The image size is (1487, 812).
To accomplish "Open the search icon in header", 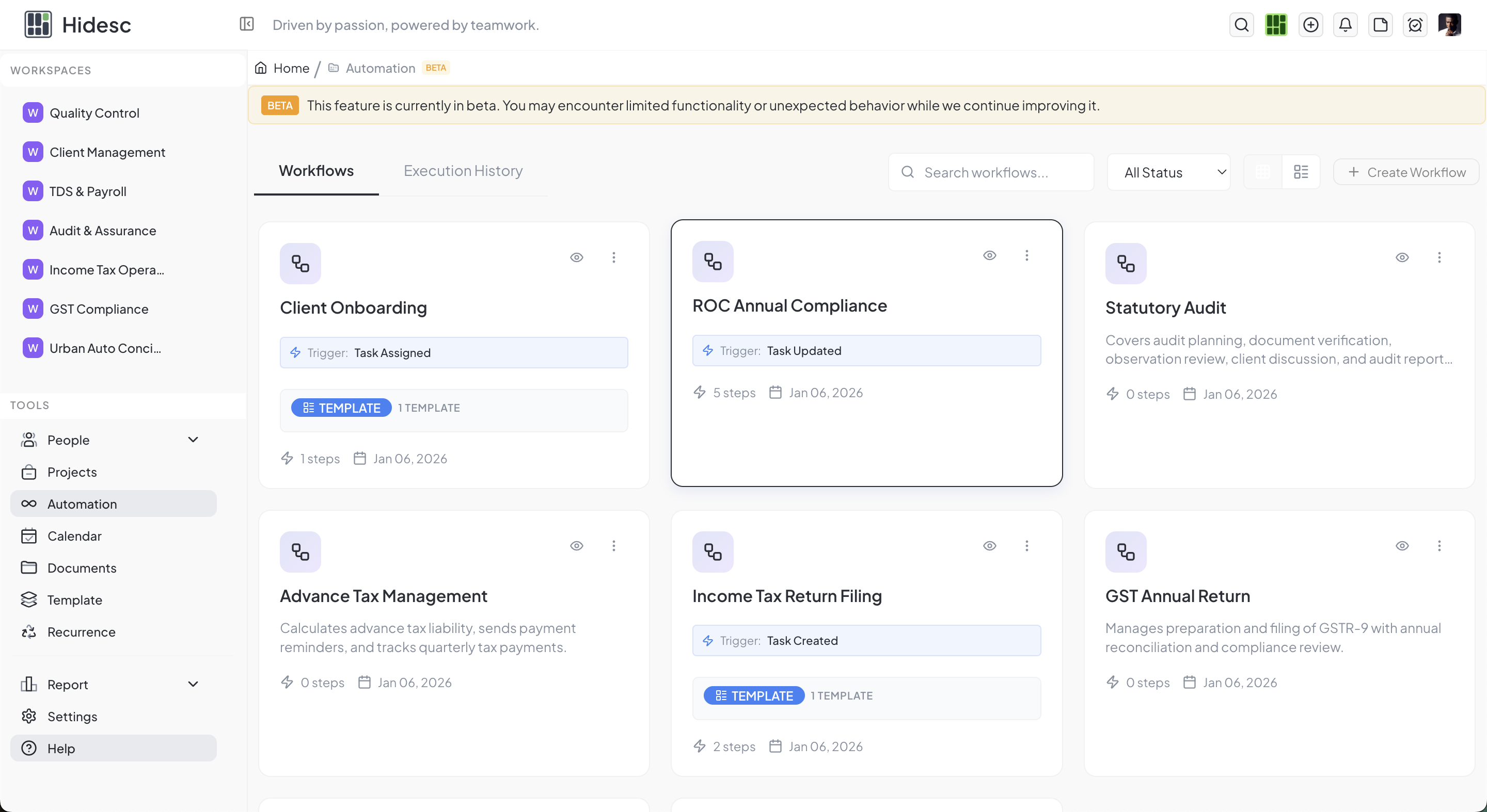I will pos(1241,25).
